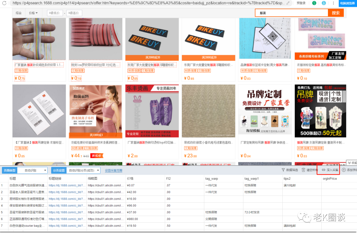This screenshot has width=357, height=233.
Task: Click the 满10包邮 cell in row 1
Action: point(290,185)
